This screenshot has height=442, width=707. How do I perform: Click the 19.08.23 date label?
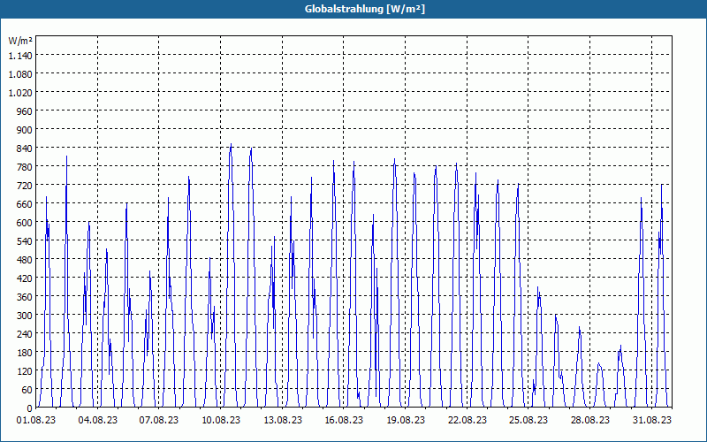(406, 420)
